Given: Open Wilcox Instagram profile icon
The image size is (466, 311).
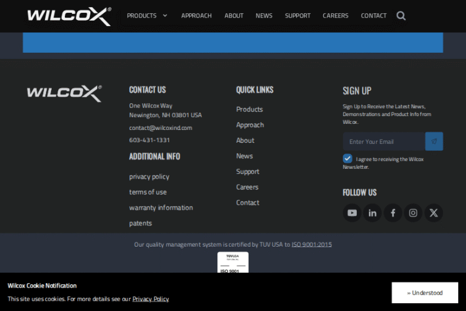Looking at the screenshot, I should coord(413,213).
